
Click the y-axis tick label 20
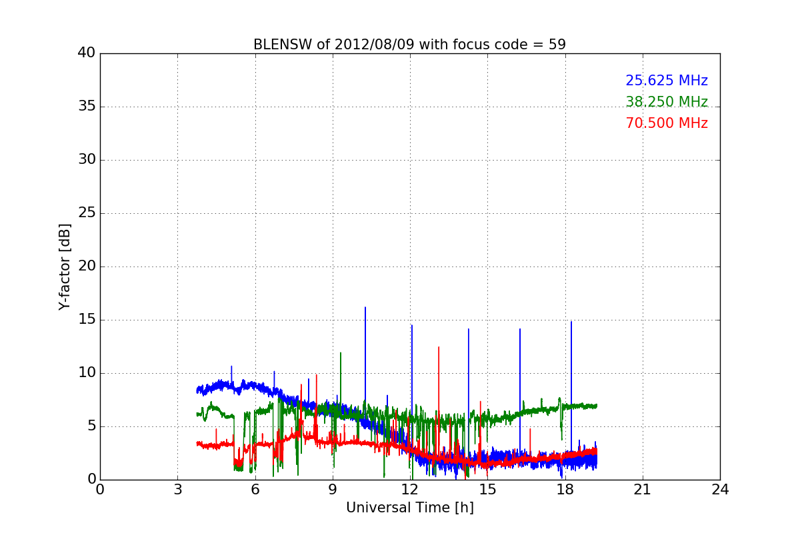click(x=87, y=266)
